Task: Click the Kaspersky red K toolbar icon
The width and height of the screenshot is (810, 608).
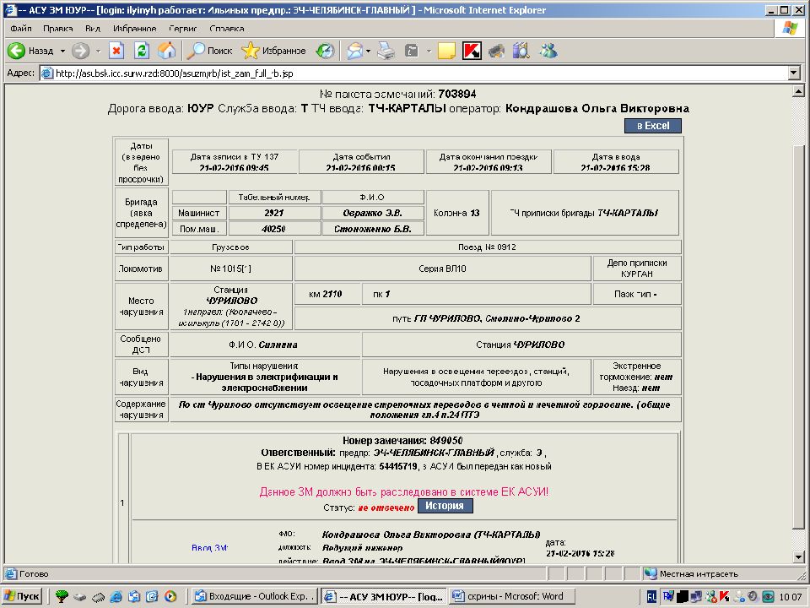Action: tap(472, 51)
